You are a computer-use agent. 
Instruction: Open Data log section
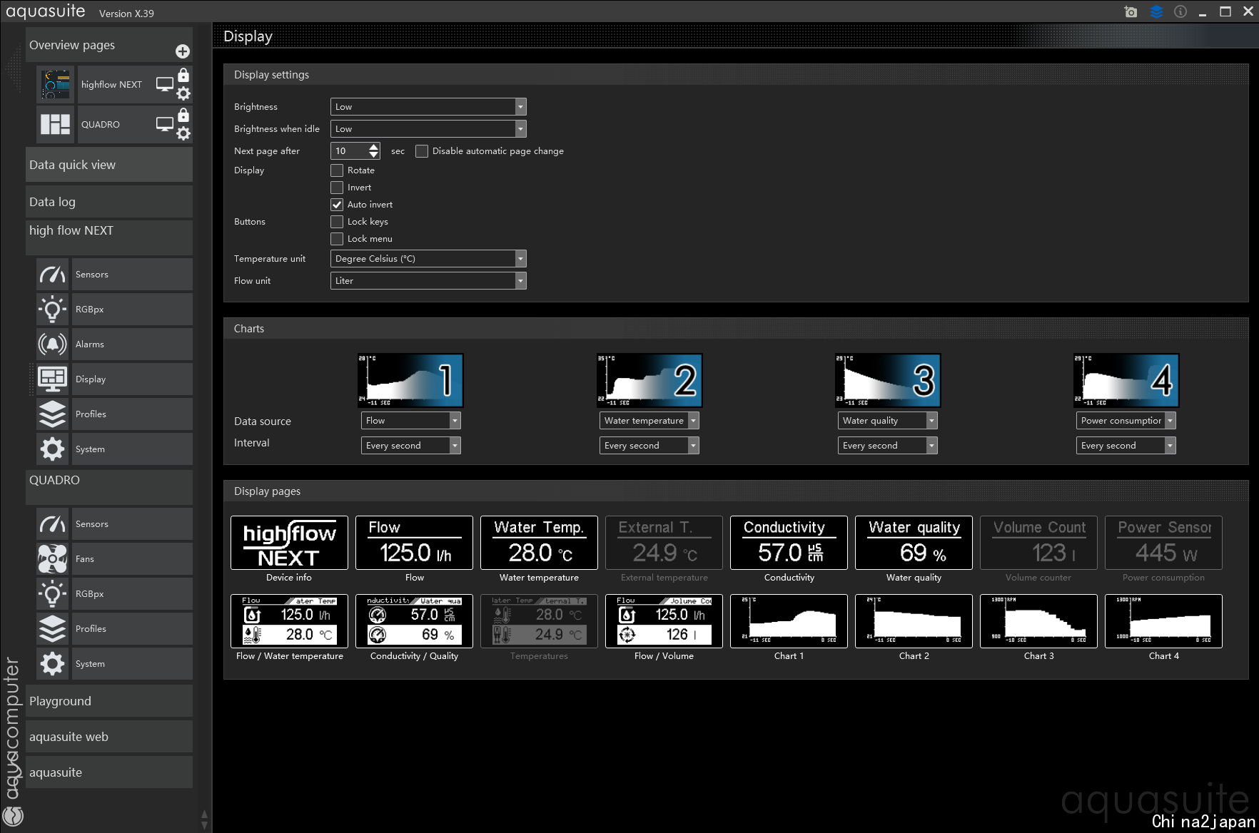109,202
